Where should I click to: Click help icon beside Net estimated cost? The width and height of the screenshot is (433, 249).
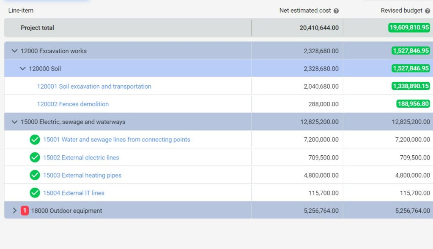(x=336, y=11)
